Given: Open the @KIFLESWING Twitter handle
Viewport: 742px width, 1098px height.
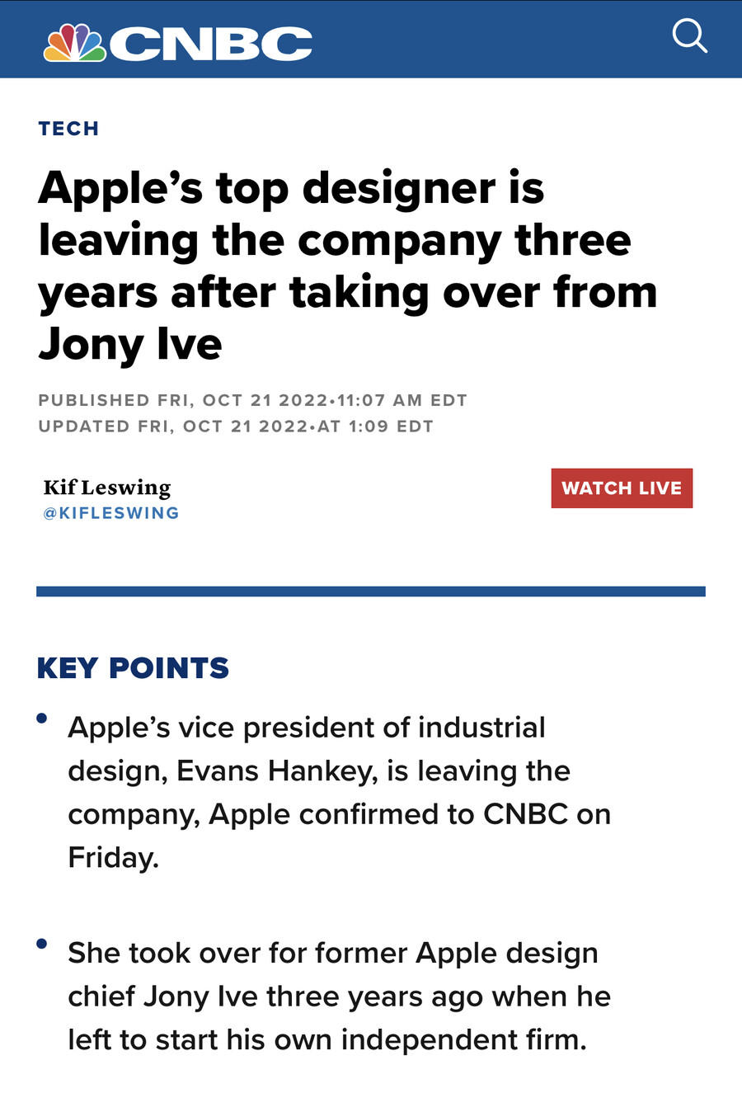Looking at the screenshot, I should (x=111, y=513).
